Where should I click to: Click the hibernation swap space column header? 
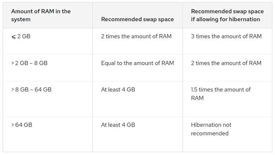[x=227, y=15]
